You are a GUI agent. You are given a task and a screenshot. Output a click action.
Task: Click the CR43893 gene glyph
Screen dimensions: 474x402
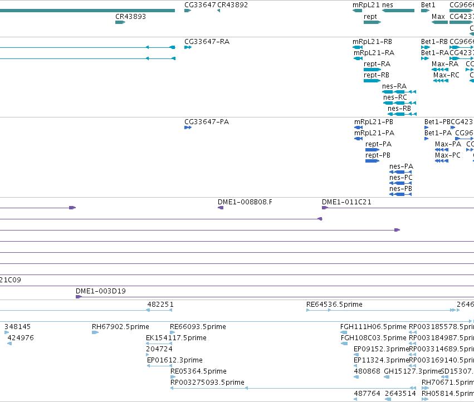(x=120, y=22)
